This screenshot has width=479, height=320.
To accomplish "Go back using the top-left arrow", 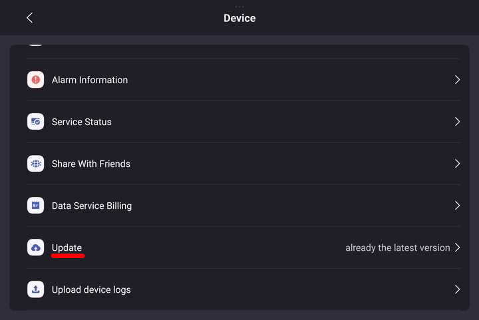I will (30, 18).
